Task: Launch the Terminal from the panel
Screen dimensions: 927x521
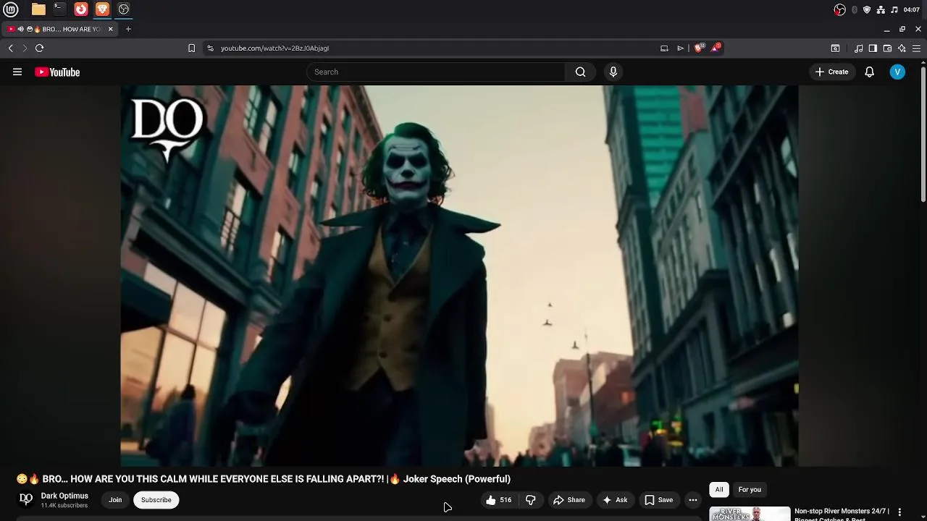Action: click(x=59, y=9)
